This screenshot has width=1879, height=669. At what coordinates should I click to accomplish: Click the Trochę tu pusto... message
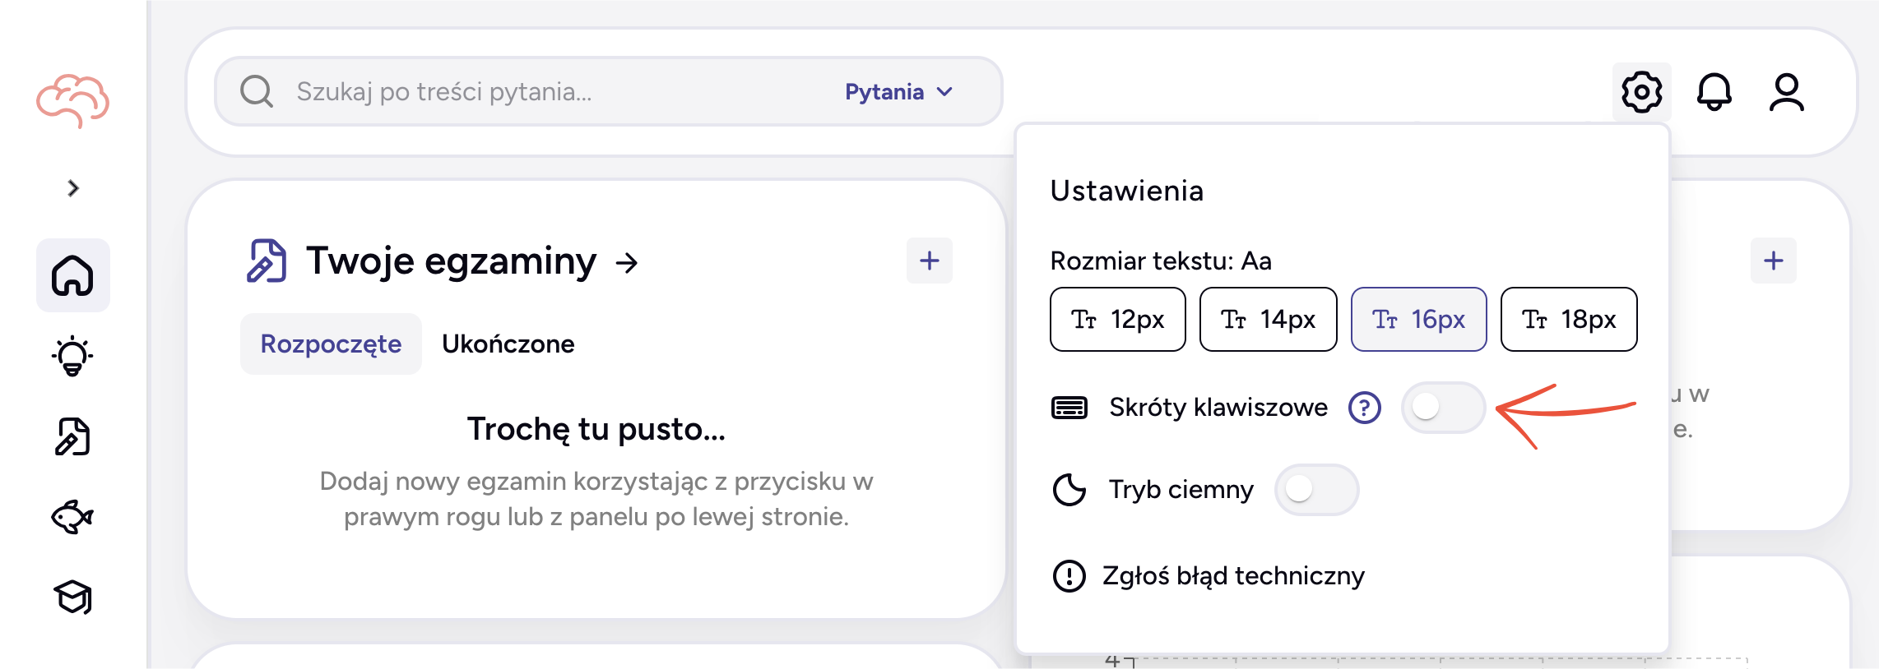pyautogui.click(x=596, y=429)
